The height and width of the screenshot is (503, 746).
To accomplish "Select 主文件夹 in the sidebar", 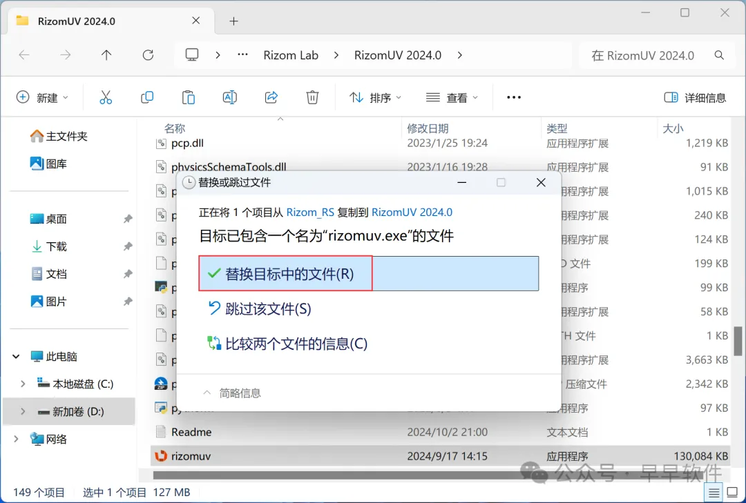I will (59, 137).
